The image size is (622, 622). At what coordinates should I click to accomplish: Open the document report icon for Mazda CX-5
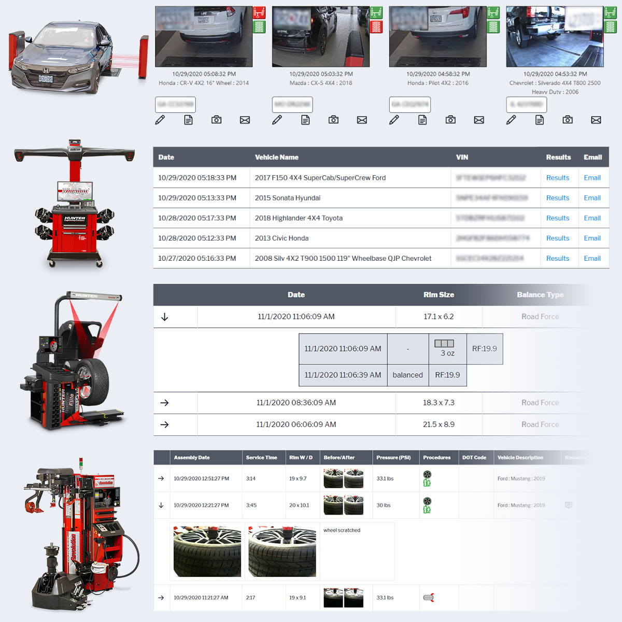coord(305,120)
